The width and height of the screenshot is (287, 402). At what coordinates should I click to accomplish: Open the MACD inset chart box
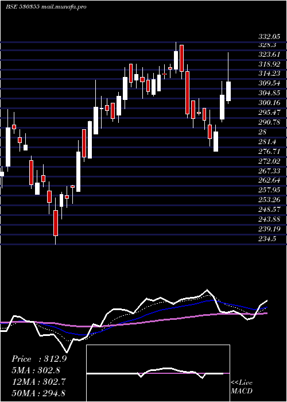pyautogui.click(x=158, y=373)
